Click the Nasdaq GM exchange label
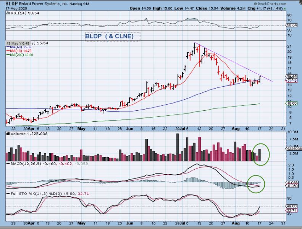The height and width of the screenshot is (229, 302). click(x=79, y=4)
